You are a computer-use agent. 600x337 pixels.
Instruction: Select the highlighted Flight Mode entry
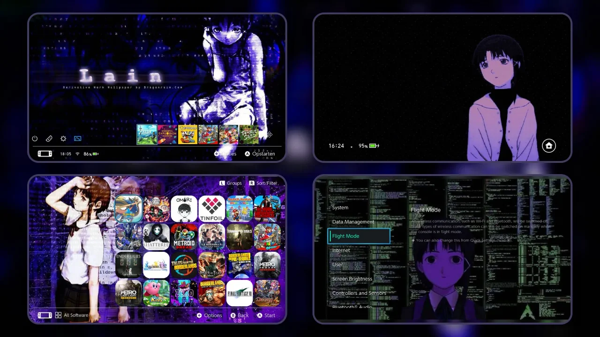click(359, 236)
